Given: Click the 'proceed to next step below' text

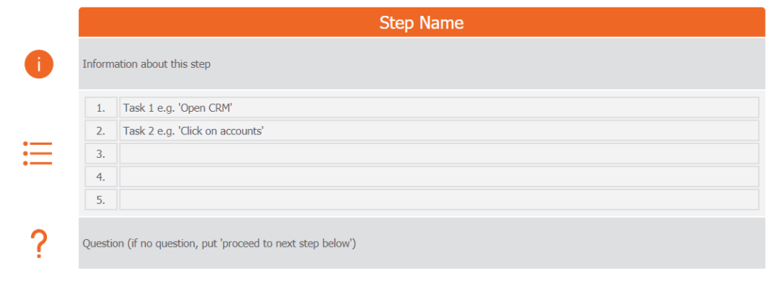Looking at the screenshot, I should point(286,244).
